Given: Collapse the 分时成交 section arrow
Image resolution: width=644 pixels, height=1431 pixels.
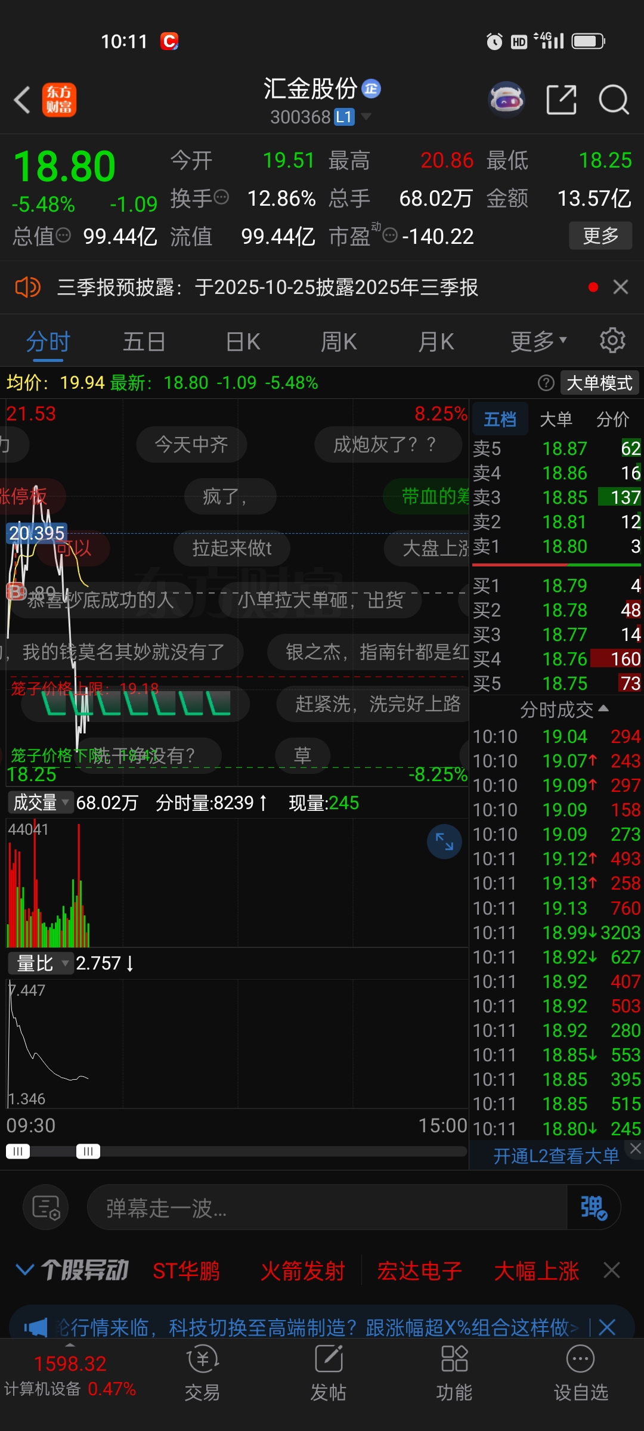Looking at the screenshot, I should [x=603, y=708].
